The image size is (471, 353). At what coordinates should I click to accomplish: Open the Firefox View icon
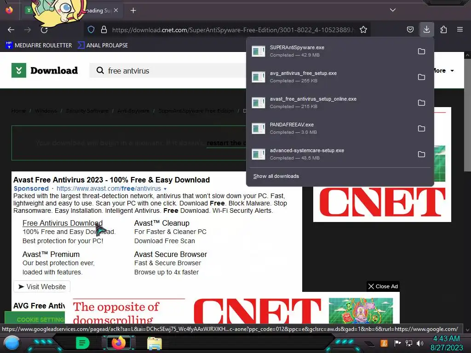coord(9,10)
